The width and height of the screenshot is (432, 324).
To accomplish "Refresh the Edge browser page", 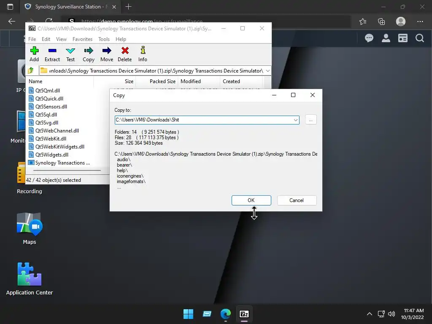I will (x=49, y=21).
